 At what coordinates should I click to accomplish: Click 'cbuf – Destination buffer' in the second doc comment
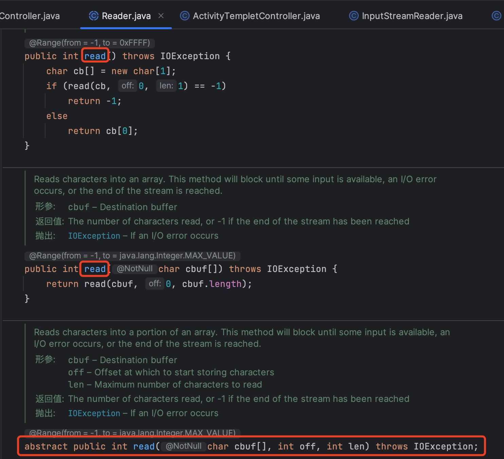point(123,360)
